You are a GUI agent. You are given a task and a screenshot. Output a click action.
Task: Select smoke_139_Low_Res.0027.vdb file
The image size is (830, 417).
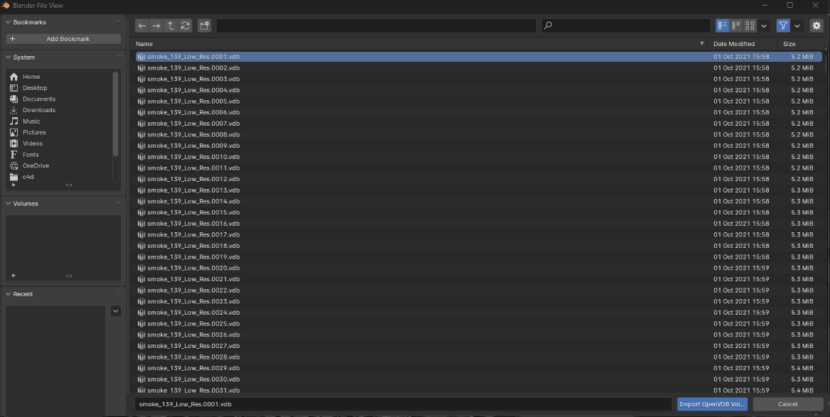479,346
